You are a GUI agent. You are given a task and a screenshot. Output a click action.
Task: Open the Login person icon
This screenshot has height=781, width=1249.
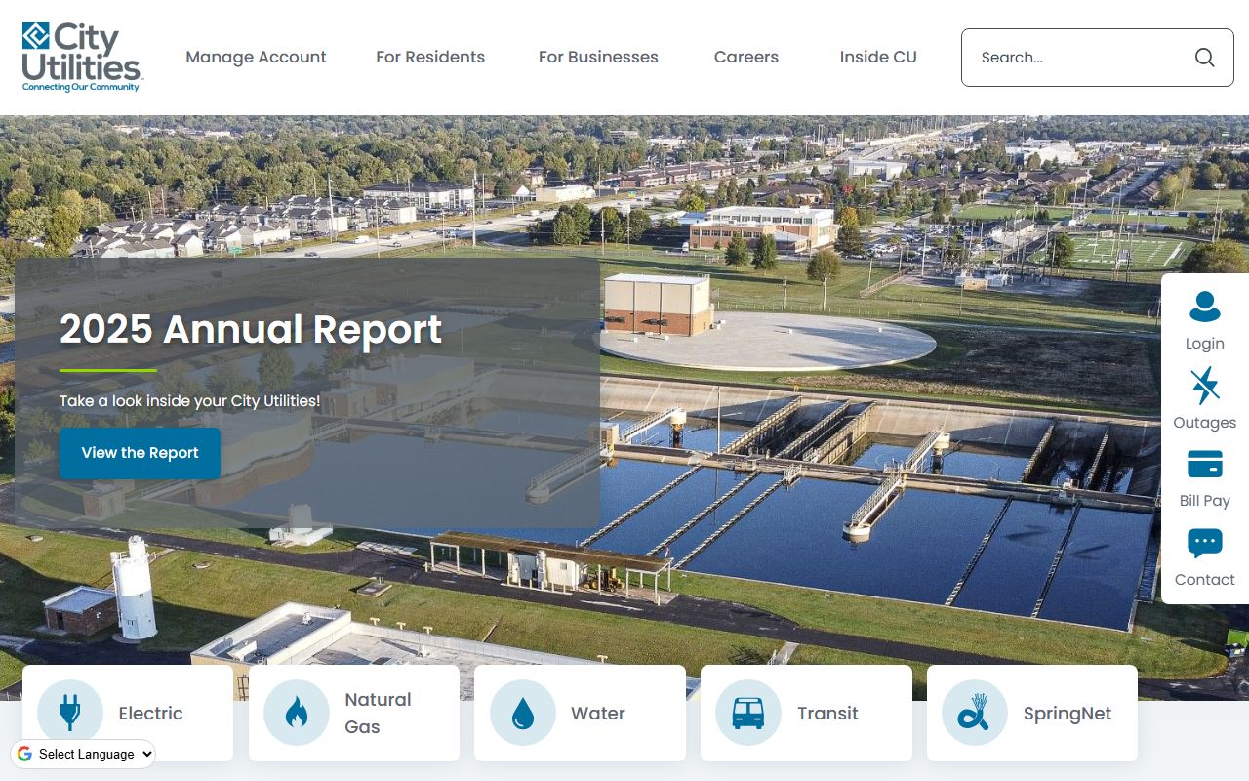click(1204, 308)
